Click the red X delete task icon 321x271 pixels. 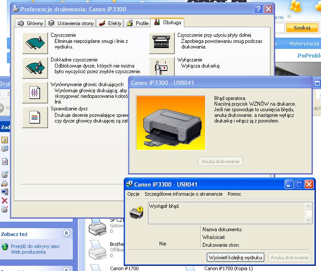(5, 200)
